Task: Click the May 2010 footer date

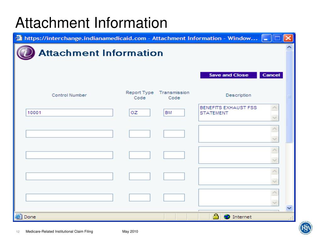Action: (x=130, y=232)
